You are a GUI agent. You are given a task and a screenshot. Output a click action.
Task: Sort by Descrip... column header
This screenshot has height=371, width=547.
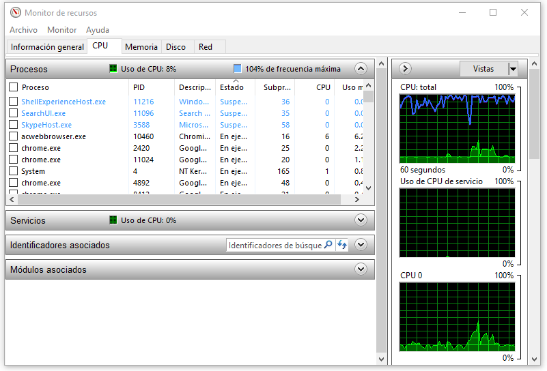click(x=195, y=87)
